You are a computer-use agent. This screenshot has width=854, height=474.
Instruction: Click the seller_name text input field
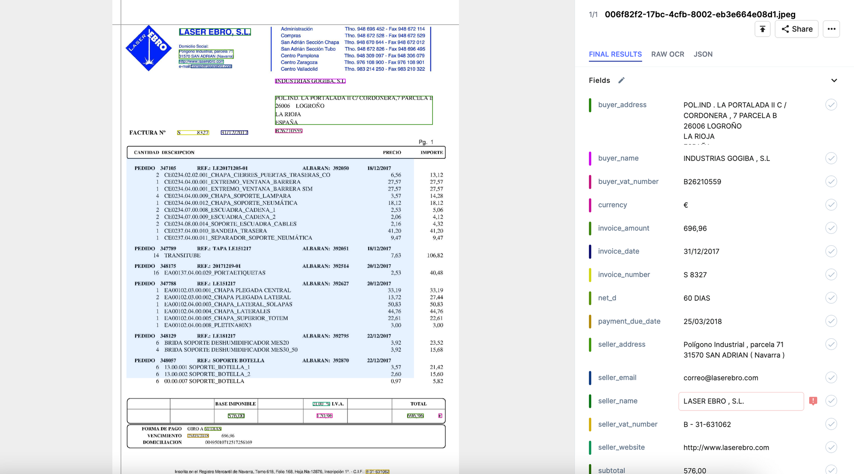[740, 401]
